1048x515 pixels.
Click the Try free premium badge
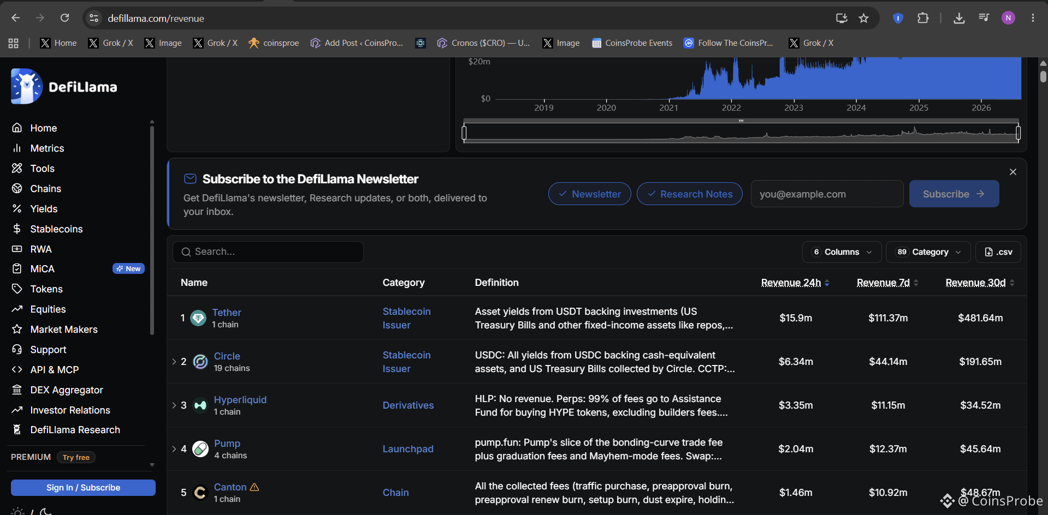tap(76, 457)
